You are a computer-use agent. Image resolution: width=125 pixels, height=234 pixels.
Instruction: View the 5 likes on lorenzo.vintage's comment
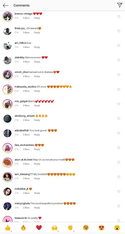(26, 18)
